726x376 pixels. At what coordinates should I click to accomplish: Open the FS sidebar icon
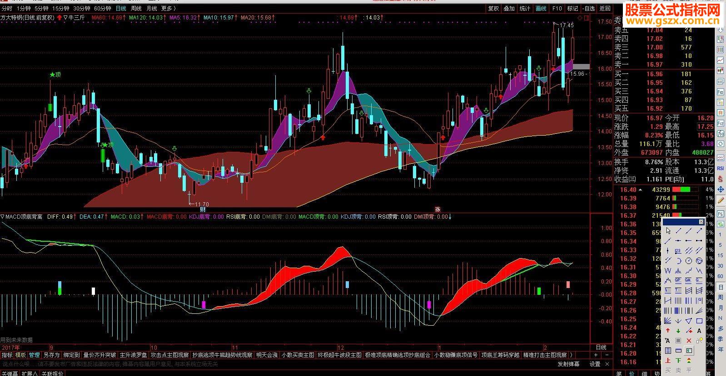click(x=721, y=213)
